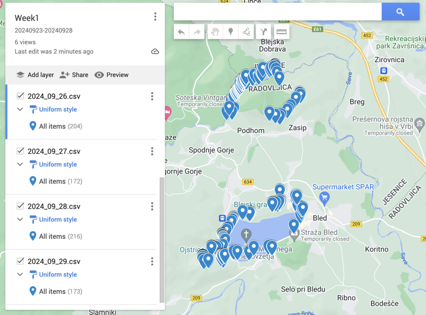Select the Add marker tool
This screenshot has height=315, width=426.
[231, 32]
